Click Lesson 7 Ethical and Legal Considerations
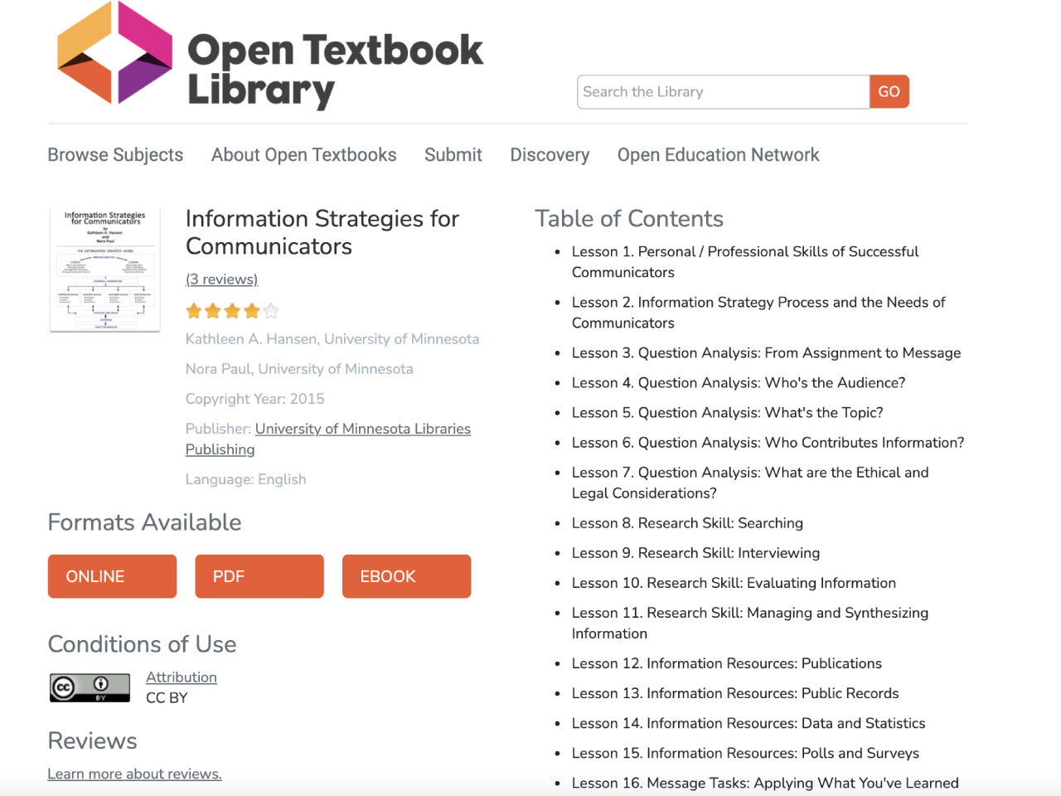This screenshot has width=1061, height=796. pyautogui.click(x=750, y=483)
